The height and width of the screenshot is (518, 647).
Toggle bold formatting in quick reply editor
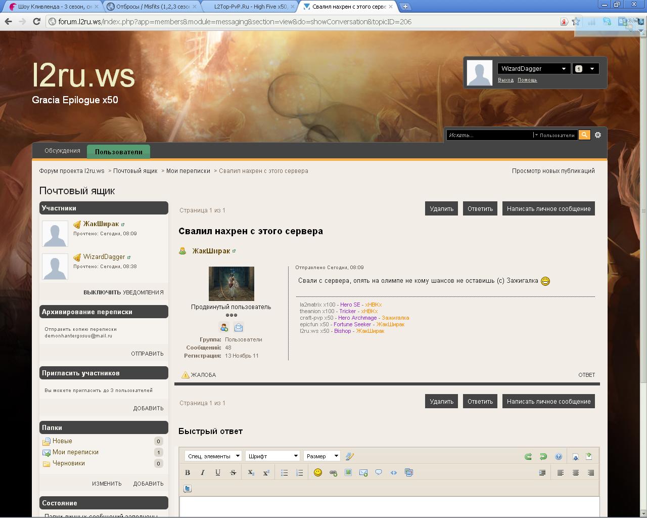pyautogui.click(x=188, y=472)
